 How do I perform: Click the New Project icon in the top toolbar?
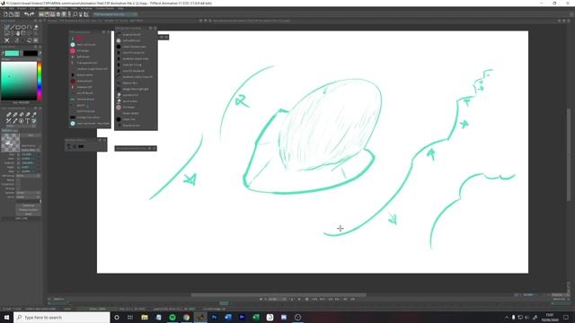point(5,14)
